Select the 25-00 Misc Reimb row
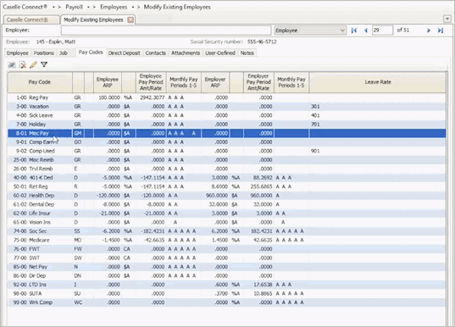The width and height of the screenshot is (455, 327). click(x=226, y=160)
